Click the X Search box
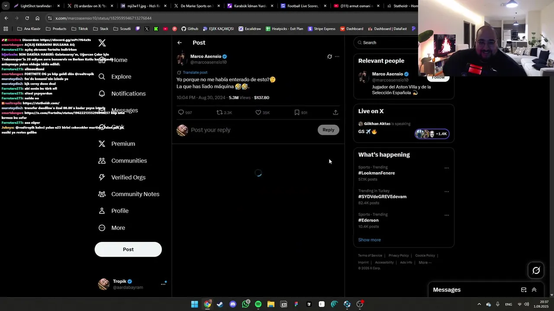Screen dimensions: 554x311 (x=386, y=42)
